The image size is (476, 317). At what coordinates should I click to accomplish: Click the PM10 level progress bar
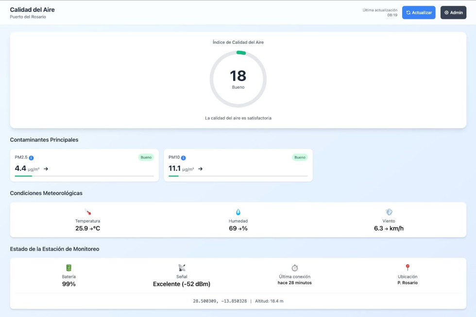pyautogui.click(x=238, y=176)
